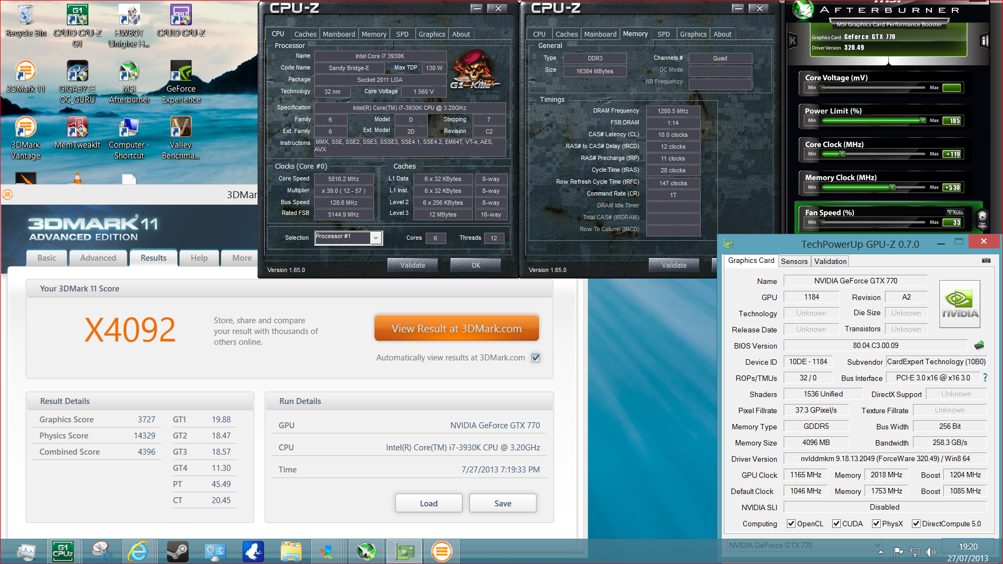
Task: Click View Result at 3DMark.com button
Action: coord(456,329)
